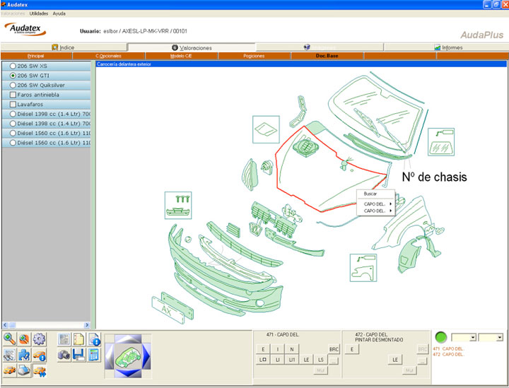Select '471 CAPO DEL.' in the orange list
509x388 pixels.
tap(448, 348)
